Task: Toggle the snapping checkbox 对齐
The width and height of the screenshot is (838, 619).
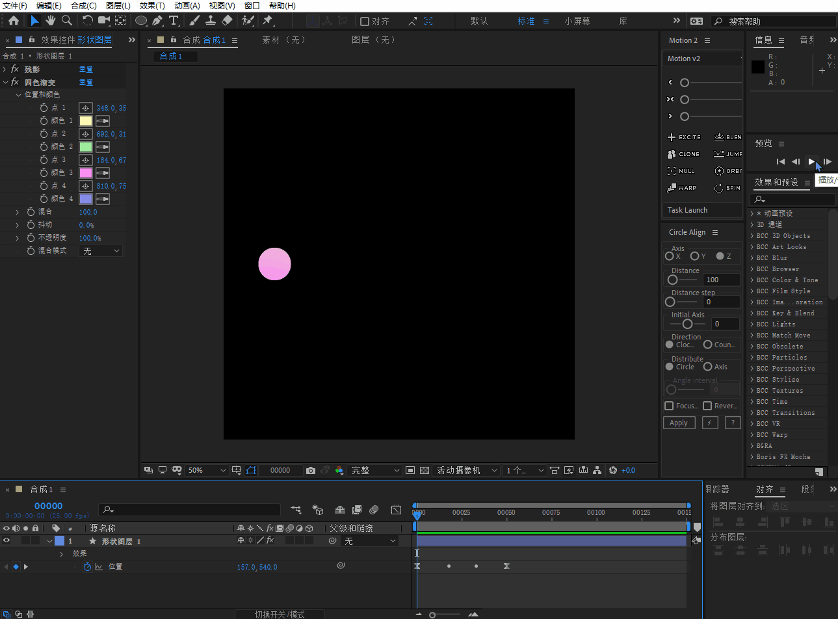Action: [365, 21]
